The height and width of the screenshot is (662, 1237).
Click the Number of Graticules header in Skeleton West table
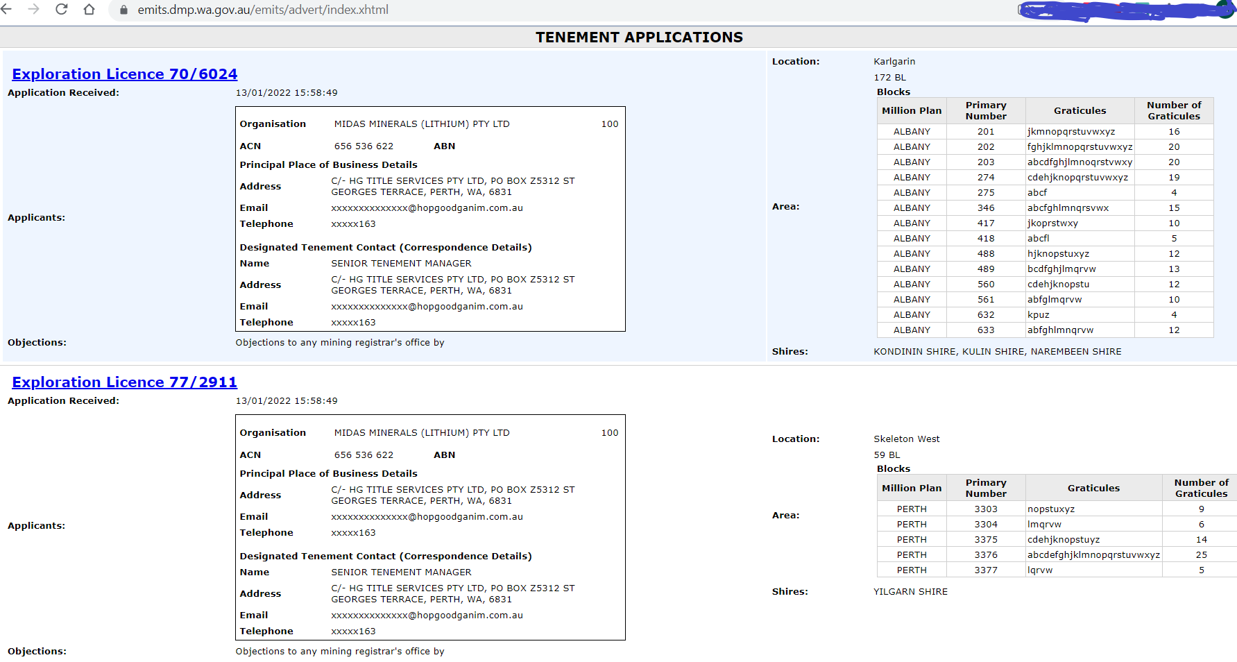(x=1201, y=489)
